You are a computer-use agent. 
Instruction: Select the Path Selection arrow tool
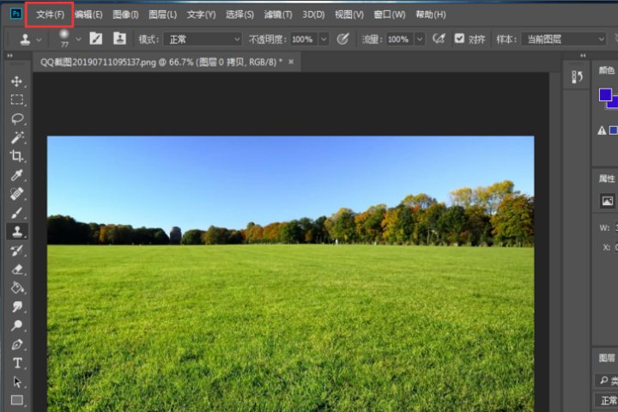16,382
